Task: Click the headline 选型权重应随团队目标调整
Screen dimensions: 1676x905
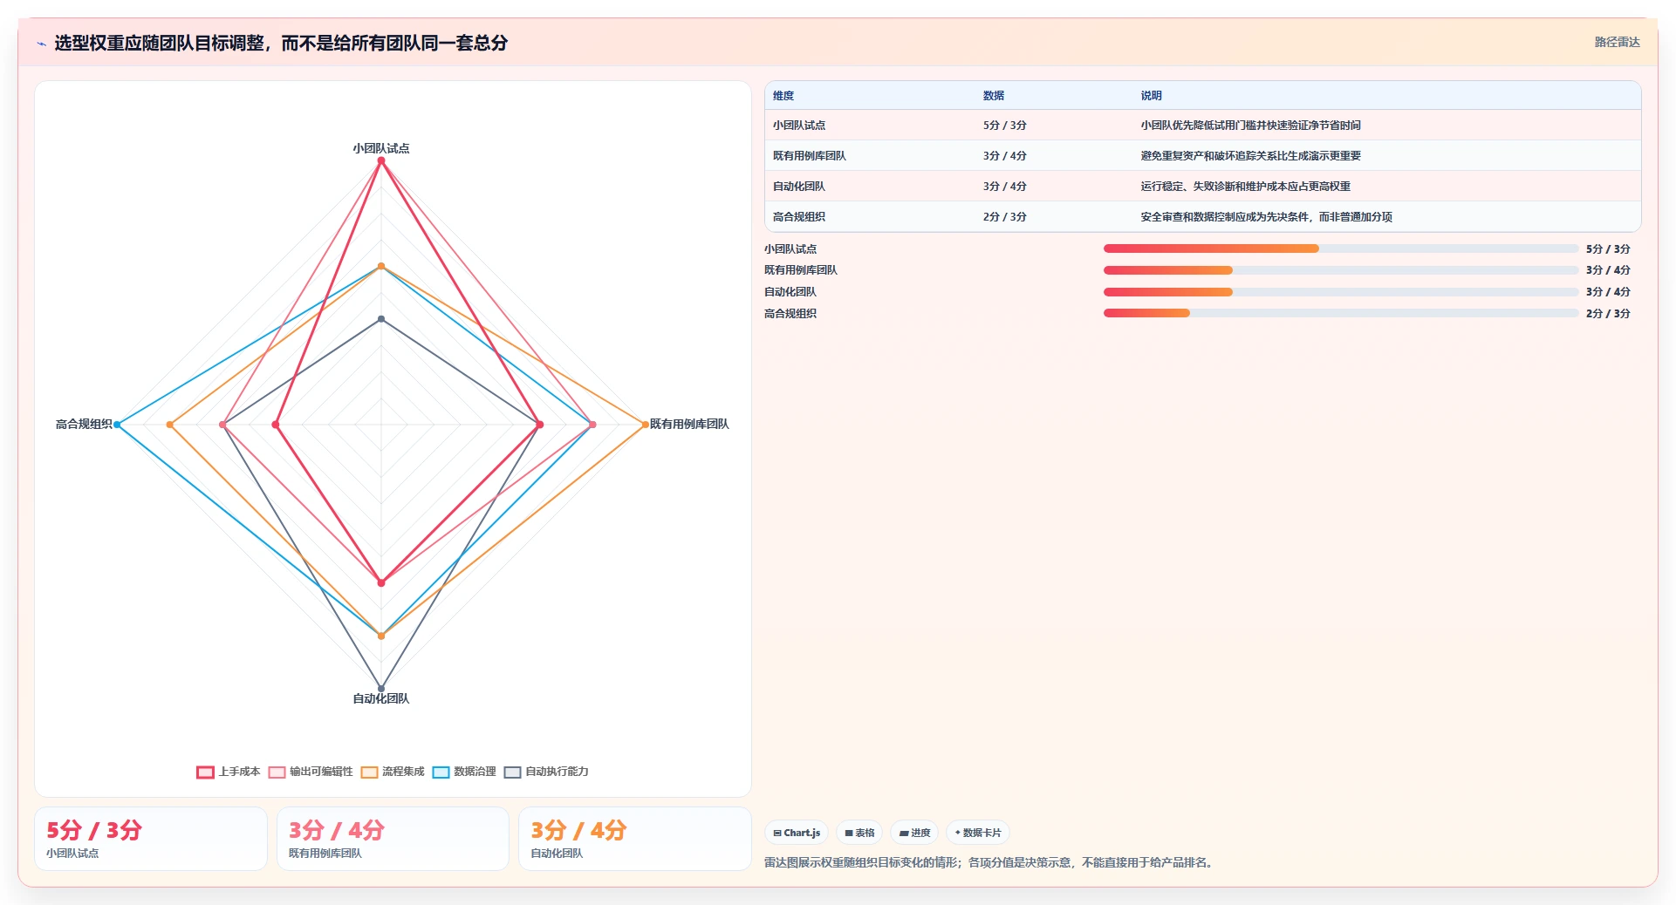Action: coord(281,43)
